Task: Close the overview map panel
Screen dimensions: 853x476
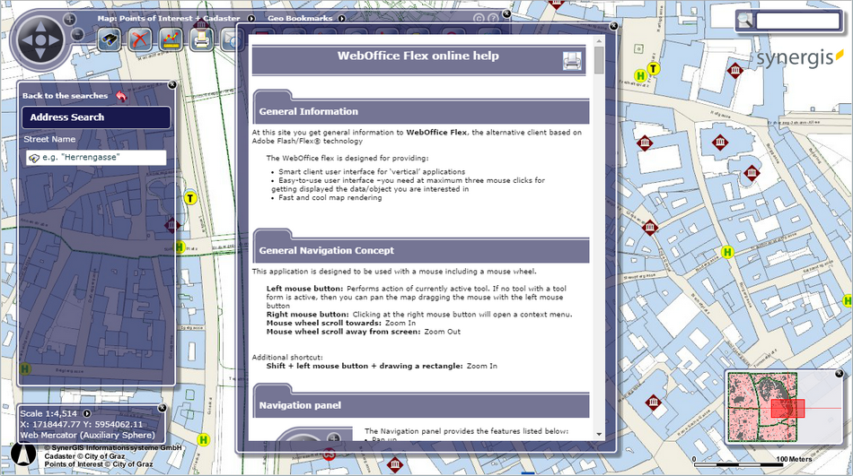Action: pos(839,373)
